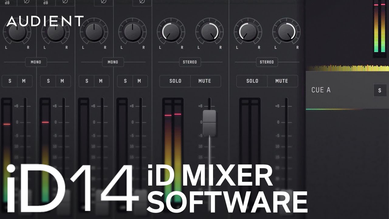The height and width of the screenshot is (219, 389).
Task: Expand the MONO grouping under channels one and two
Action: [x=36, y=62]
